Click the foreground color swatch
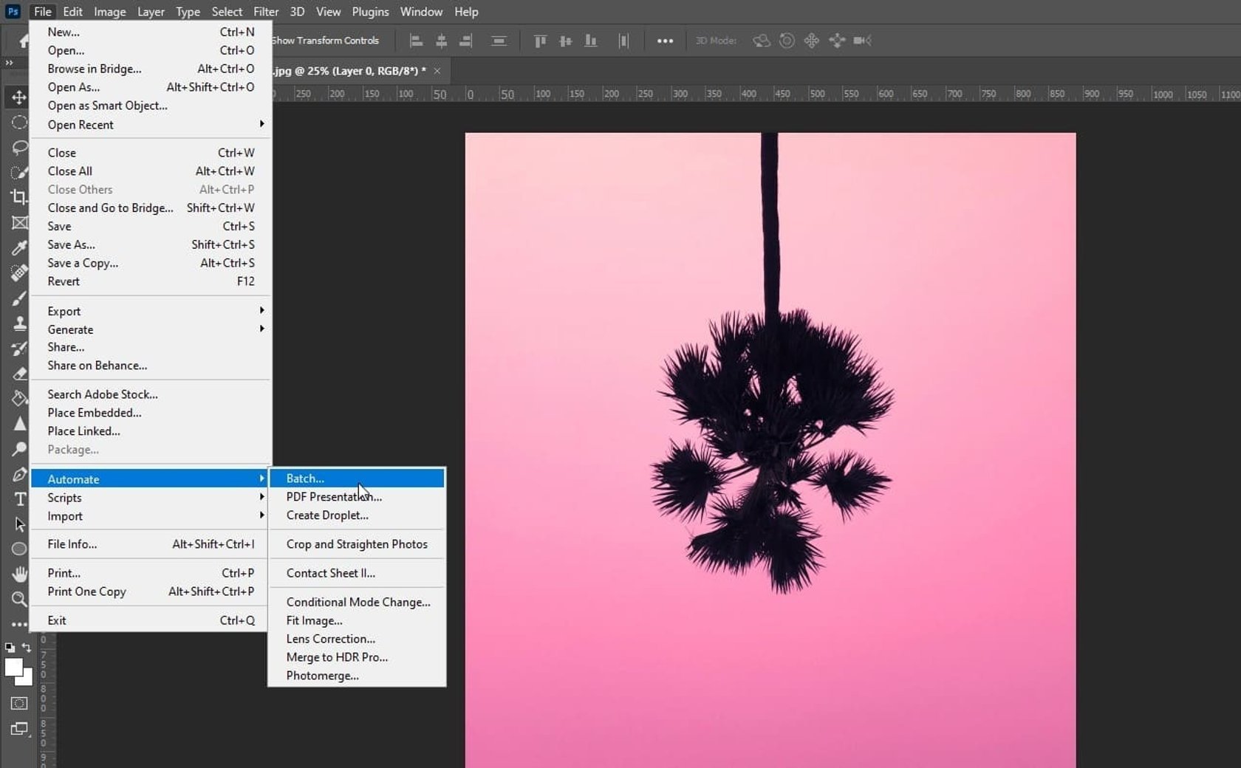The width and height of the screenshot is (1241, 768). (13, 667)
